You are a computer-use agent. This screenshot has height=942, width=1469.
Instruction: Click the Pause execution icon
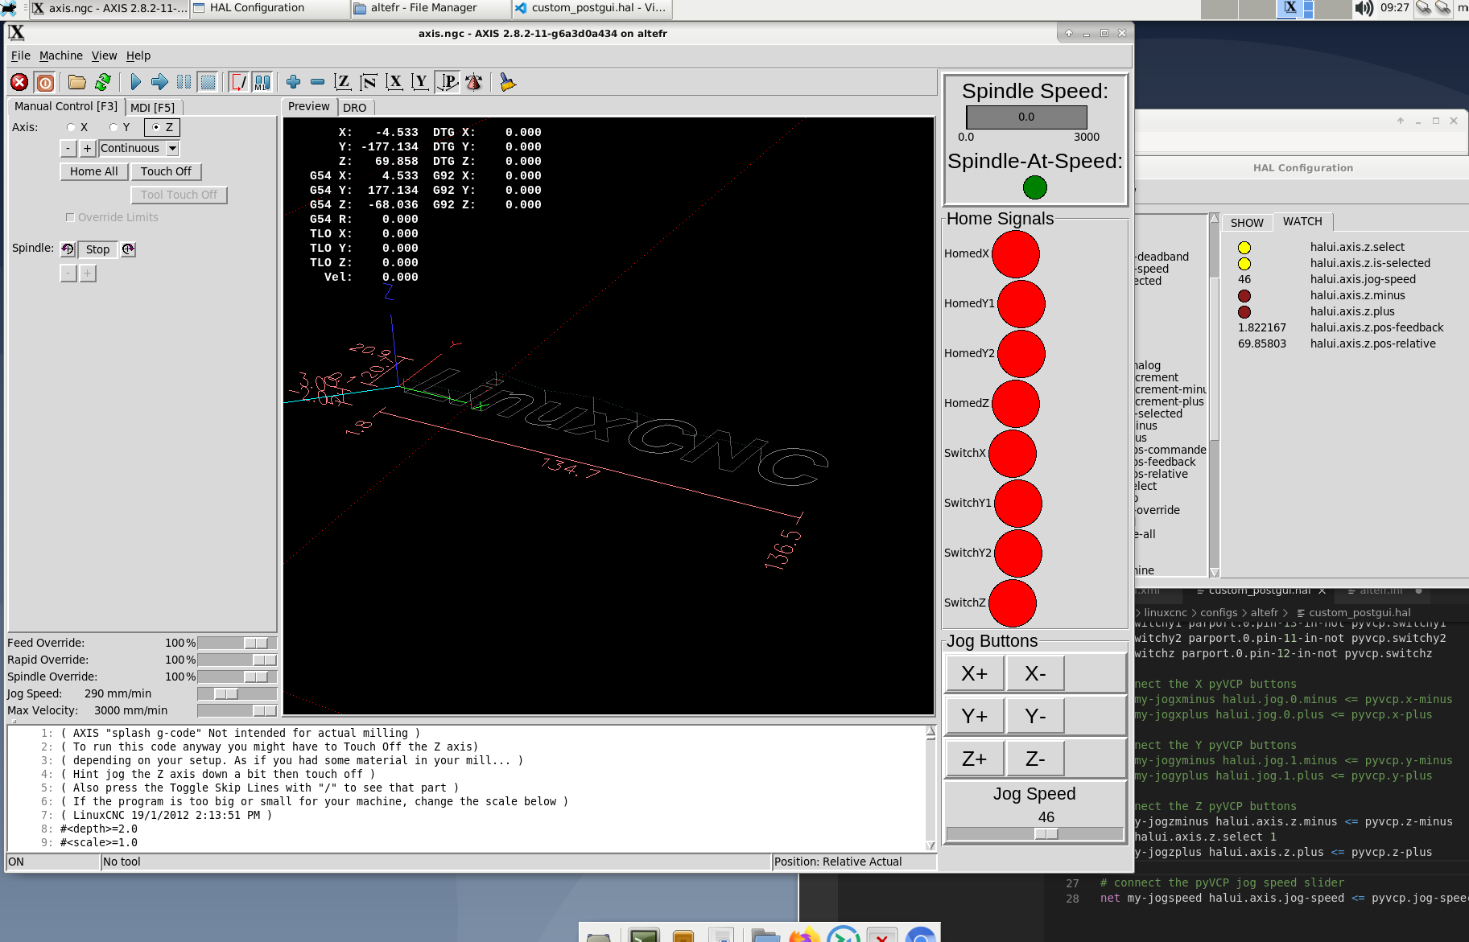click(184, 82)
